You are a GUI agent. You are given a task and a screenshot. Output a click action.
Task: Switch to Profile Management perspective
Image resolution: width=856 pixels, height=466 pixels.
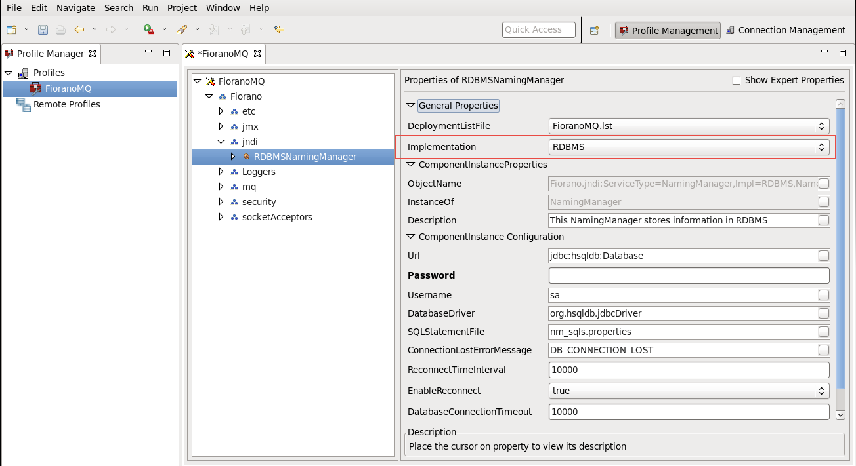click(668, 30)
